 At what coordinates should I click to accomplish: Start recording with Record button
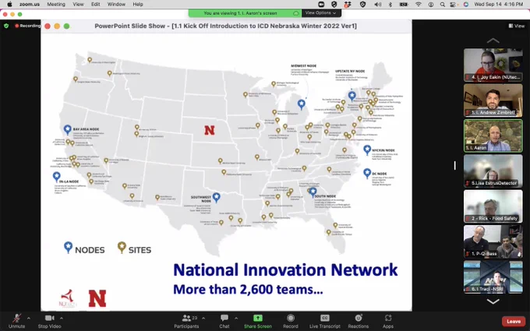pos(291,321)
